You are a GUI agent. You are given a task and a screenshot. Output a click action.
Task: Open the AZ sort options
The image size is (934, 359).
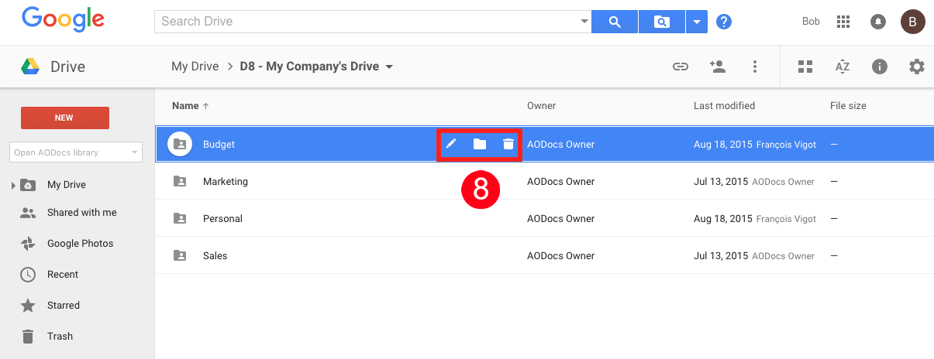843,67
